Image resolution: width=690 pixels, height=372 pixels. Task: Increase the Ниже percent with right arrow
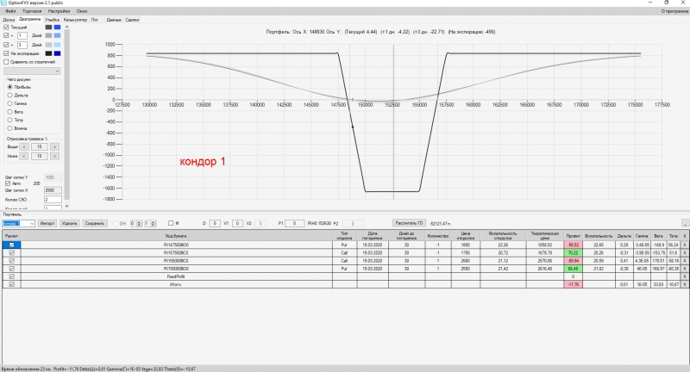coord(54,156)
